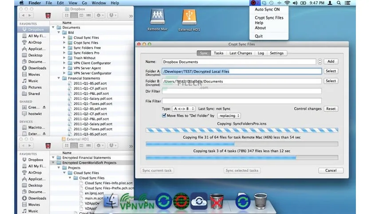The image size is (371, 214).
Task: Open the sync Type A <-> B dropdown
Action: [x=184, y=109]
